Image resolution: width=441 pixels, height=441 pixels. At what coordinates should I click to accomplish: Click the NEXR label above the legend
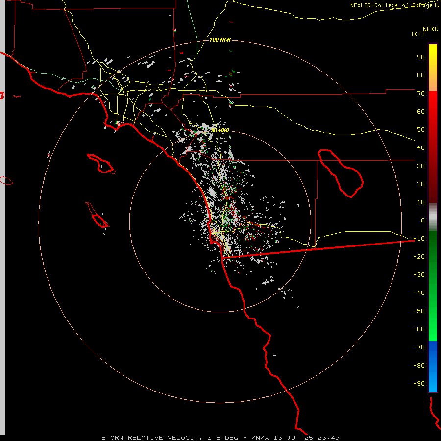pos(431,29)
